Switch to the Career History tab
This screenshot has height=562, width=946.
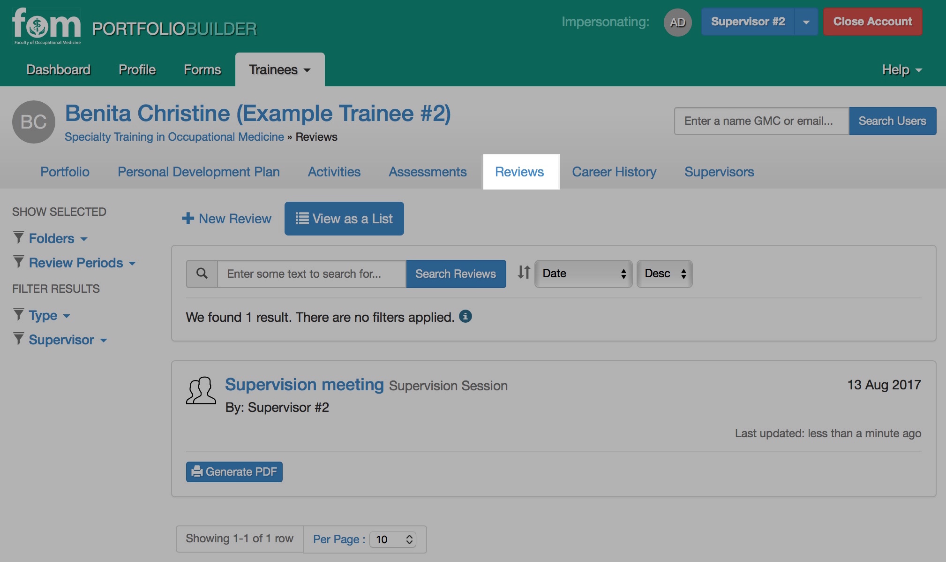(x=614, y=172)
